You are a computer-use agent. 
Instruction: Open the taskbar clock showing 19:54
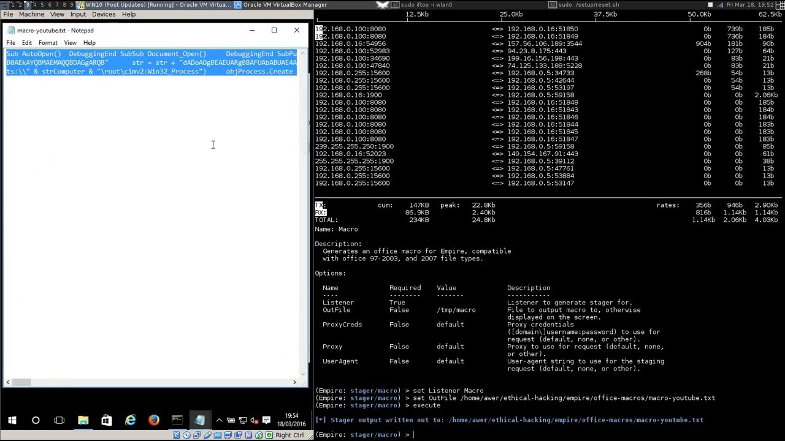[291, 420]
